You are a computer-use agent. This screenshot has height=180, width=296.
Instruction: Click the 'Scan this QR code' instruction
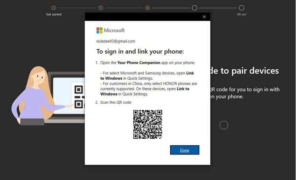click(x=116, y=102)
